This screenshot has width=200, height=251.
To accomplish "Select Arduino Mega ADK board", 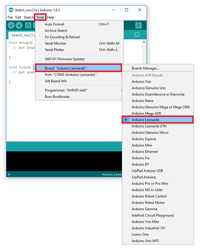I will (x=158, y=113).
